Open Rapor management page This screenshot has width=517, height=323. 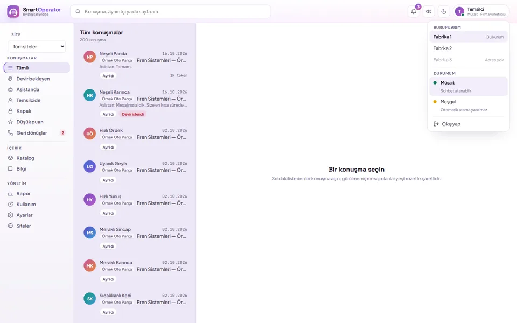coord(37,193)
